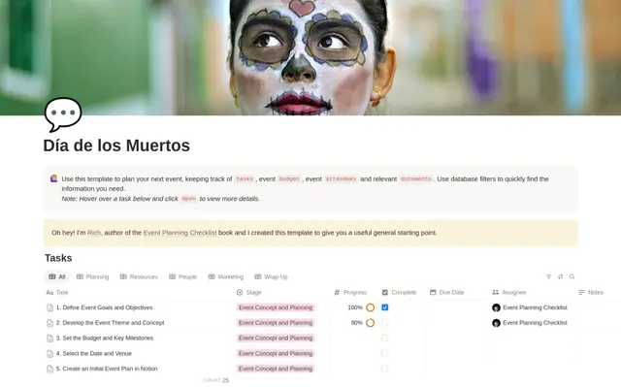The height and width of the screenshot is (387, 621).
Task: Click assignee avatar in task 2 row
Action: [x=496, y=323]
